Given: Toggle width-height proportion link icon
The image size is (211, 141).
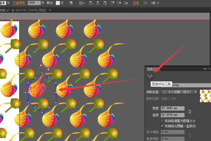Looking at the screenshot, I should click(190, 112).
